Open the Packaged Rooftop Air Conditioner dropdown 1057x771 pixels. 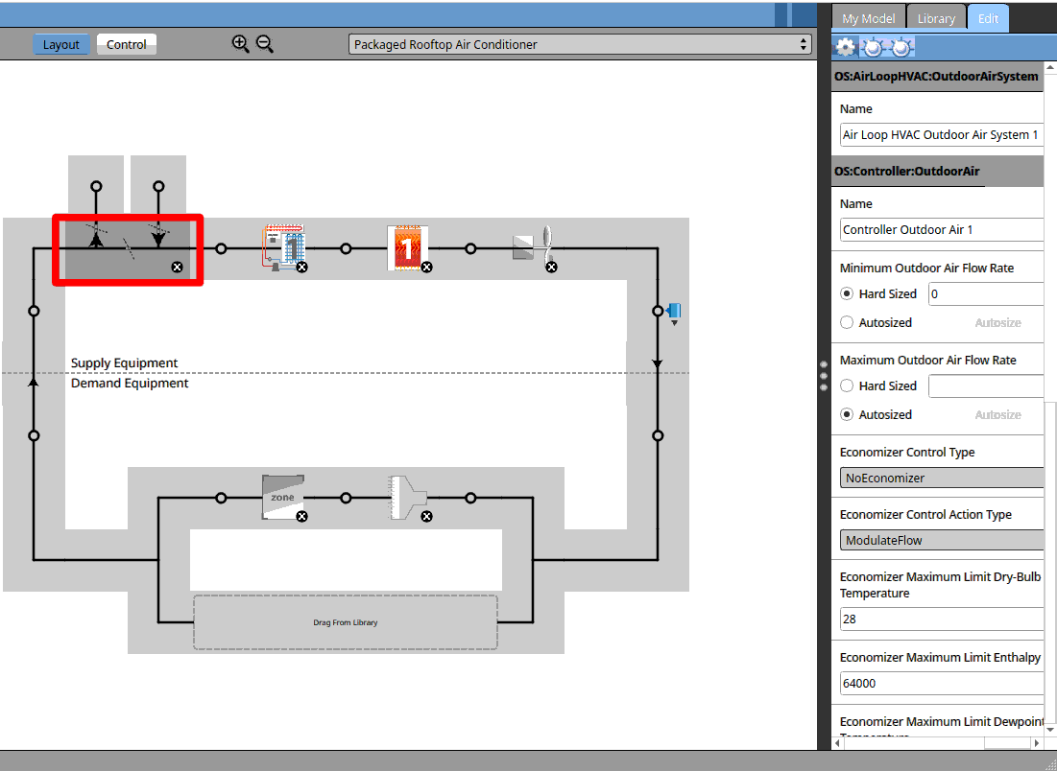[x=580, y=44]
